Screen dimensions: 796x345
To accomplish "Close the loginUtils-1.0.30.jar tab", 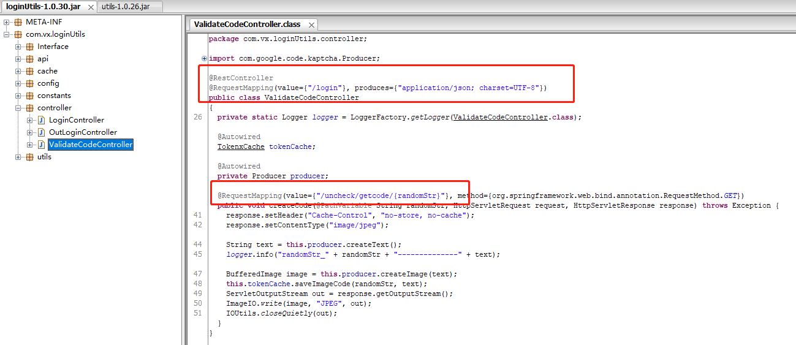I will pyautogui.click(x=91, y=7).
